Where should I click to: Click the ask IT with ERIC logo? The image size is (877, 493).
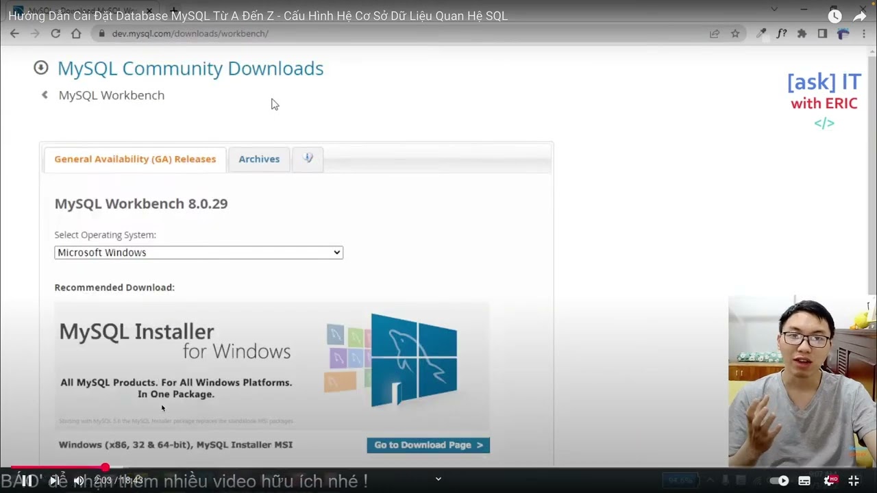(x=824, y=101)
